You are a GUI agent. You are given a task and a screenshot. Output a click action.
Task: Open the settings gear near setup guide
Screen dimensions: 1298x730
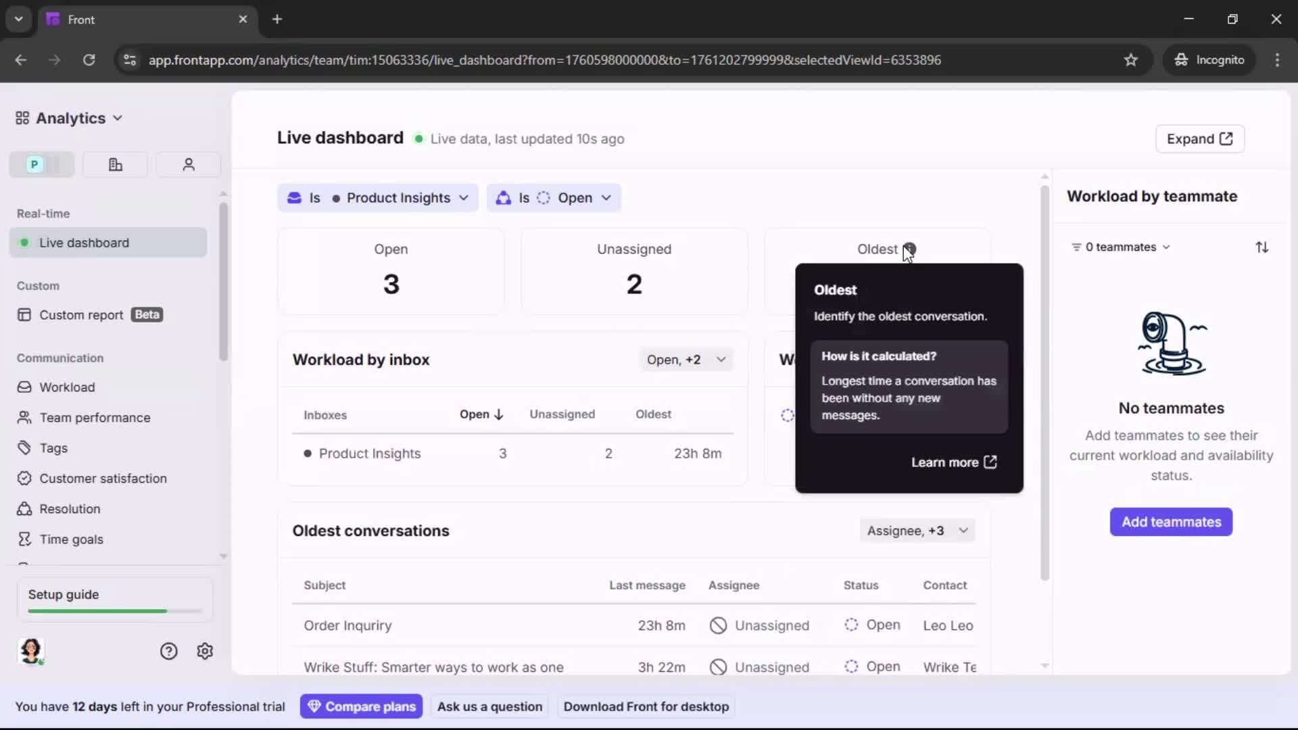coord(204,651)
